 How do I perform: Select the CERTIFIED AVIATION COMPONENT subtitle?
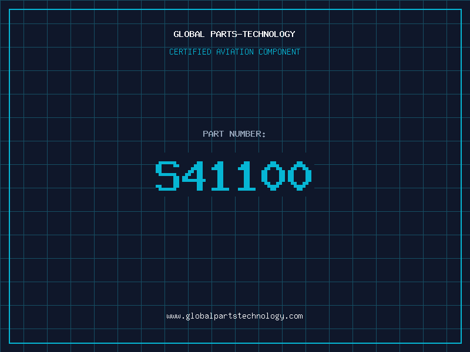234,52
